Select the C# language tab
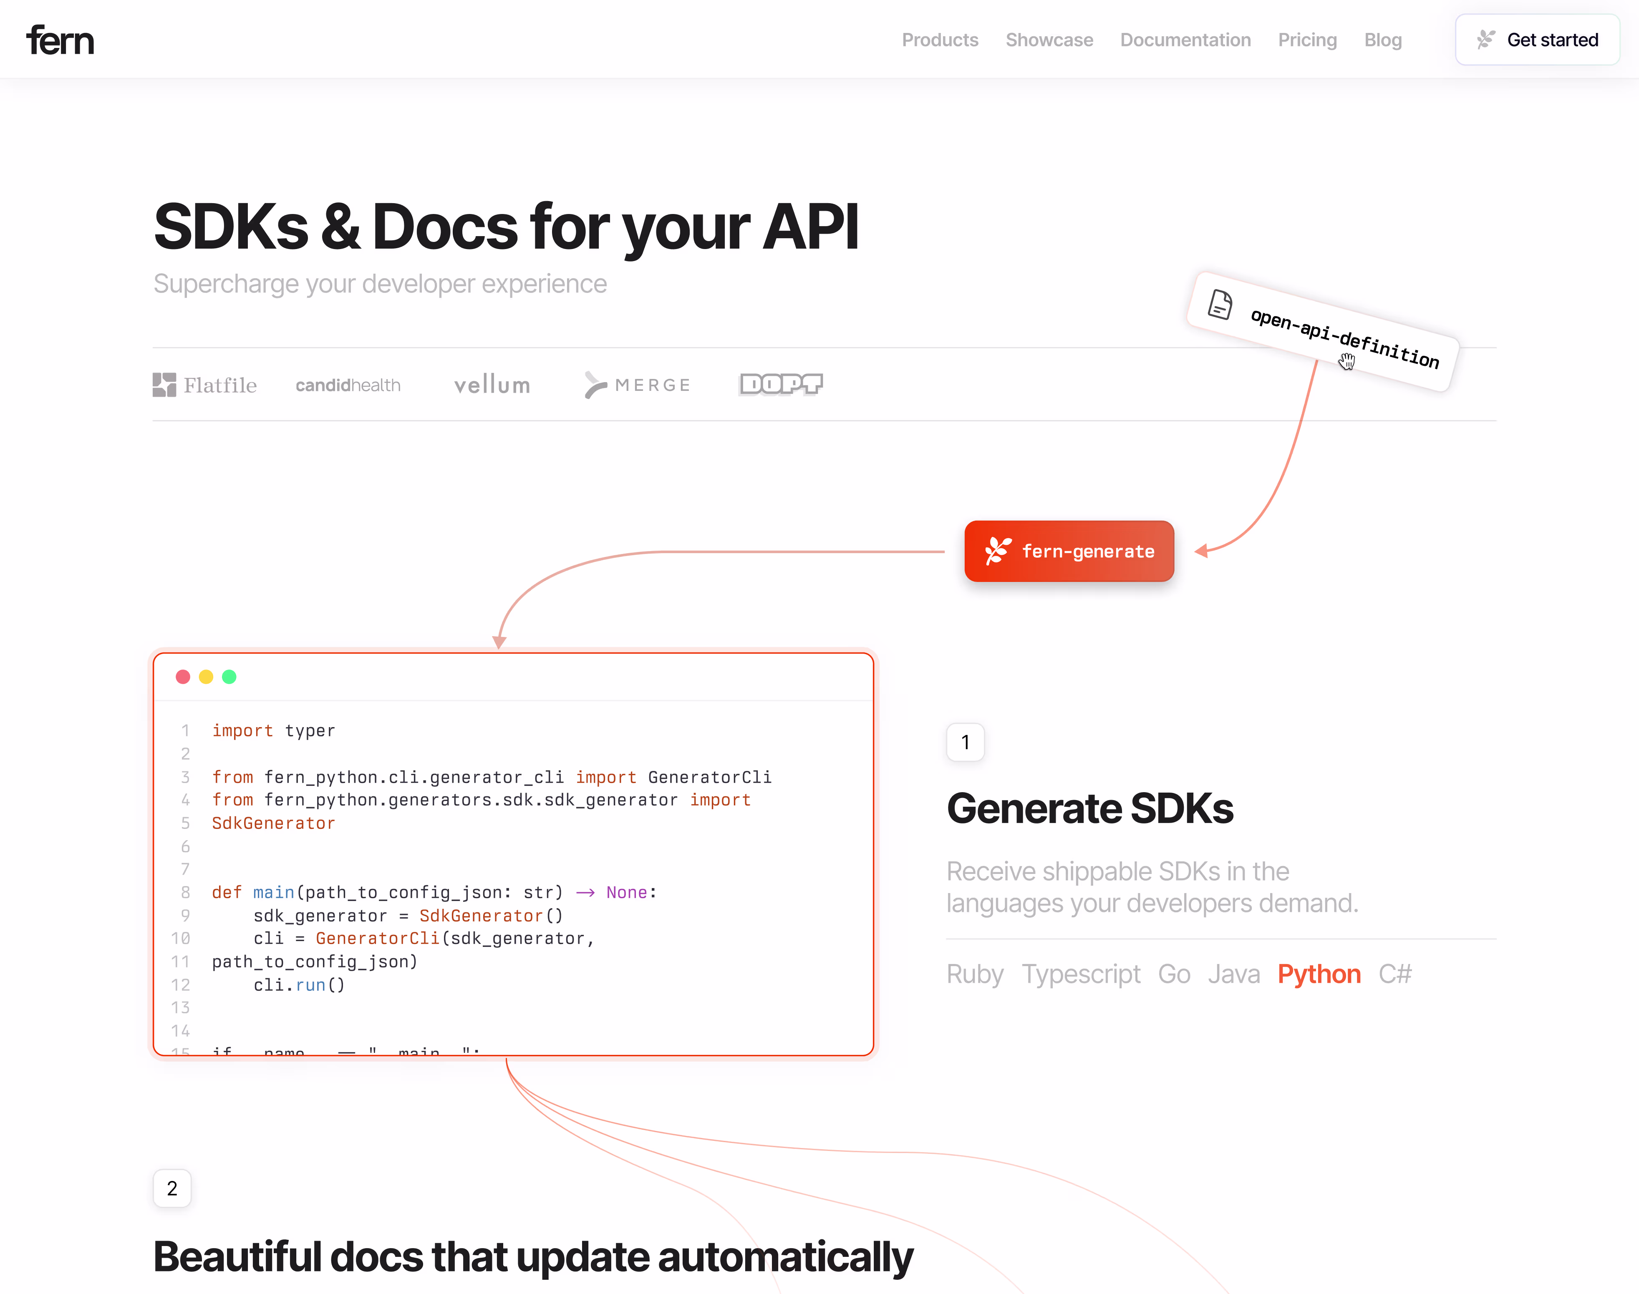The height and width of the screenshot is (1294, 1639). [1395, 974]
